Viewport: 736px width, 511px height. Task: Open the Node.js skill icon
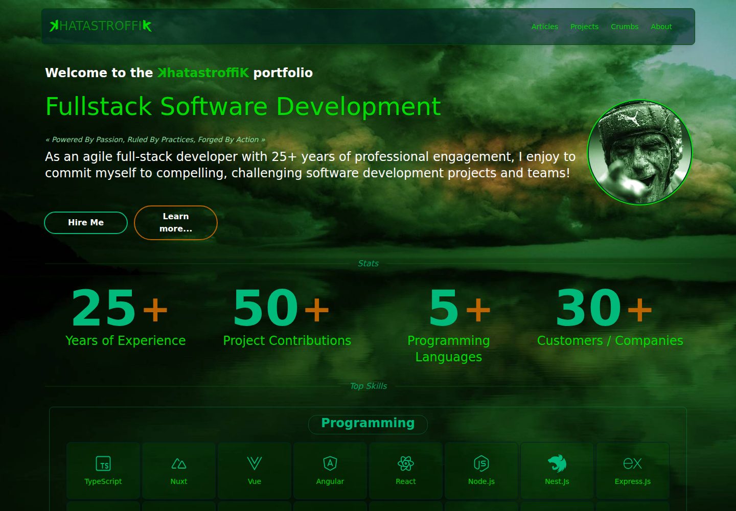click(x=481, y=463)
